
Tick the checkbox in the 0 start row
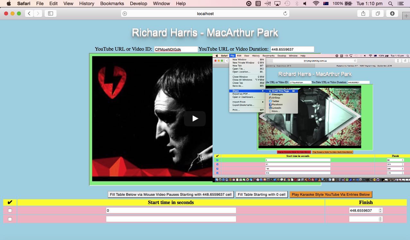(x=10, y=210)
